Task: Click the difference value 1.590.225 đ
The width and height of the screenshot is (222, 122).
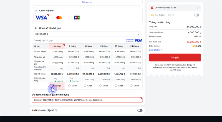Action: pyautogui.click(x=89, y=79)
